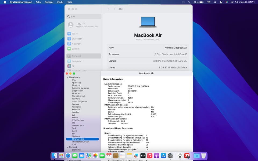Click the Finder icon in the Dock
Viewport: 258px width, 161px height.
[x=55, y=156]
